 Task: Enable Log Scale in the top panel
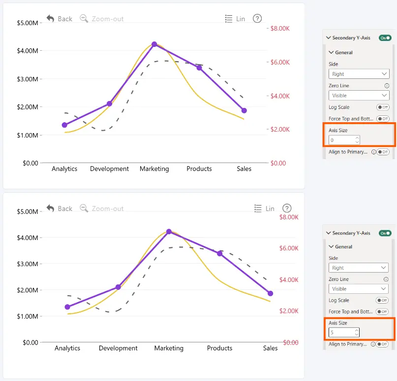click(x=383, y=107)
